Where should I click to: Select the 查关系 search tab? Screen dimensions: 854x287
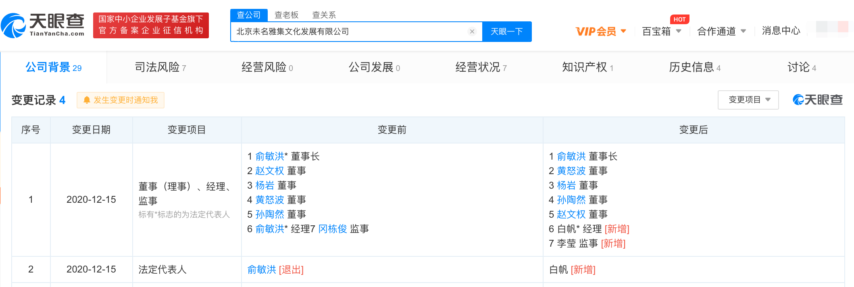click(324, 15)
